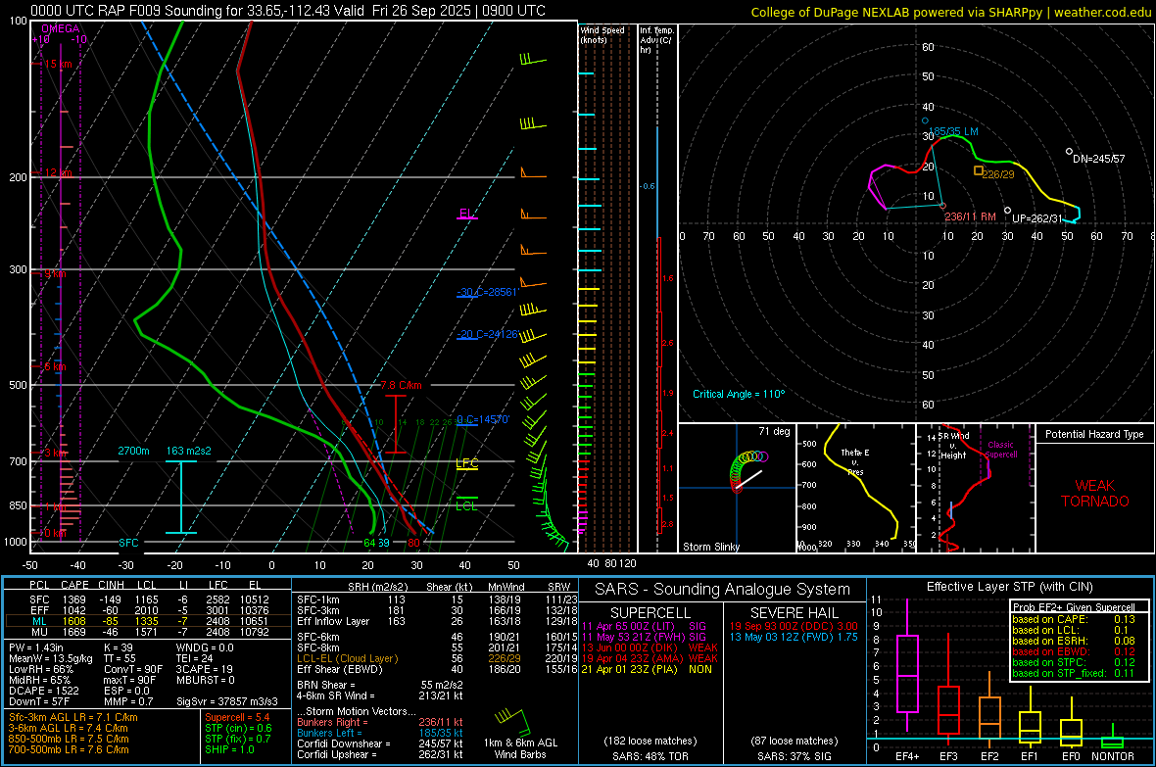Click the PW = 1.43in value

click(36, 647)
